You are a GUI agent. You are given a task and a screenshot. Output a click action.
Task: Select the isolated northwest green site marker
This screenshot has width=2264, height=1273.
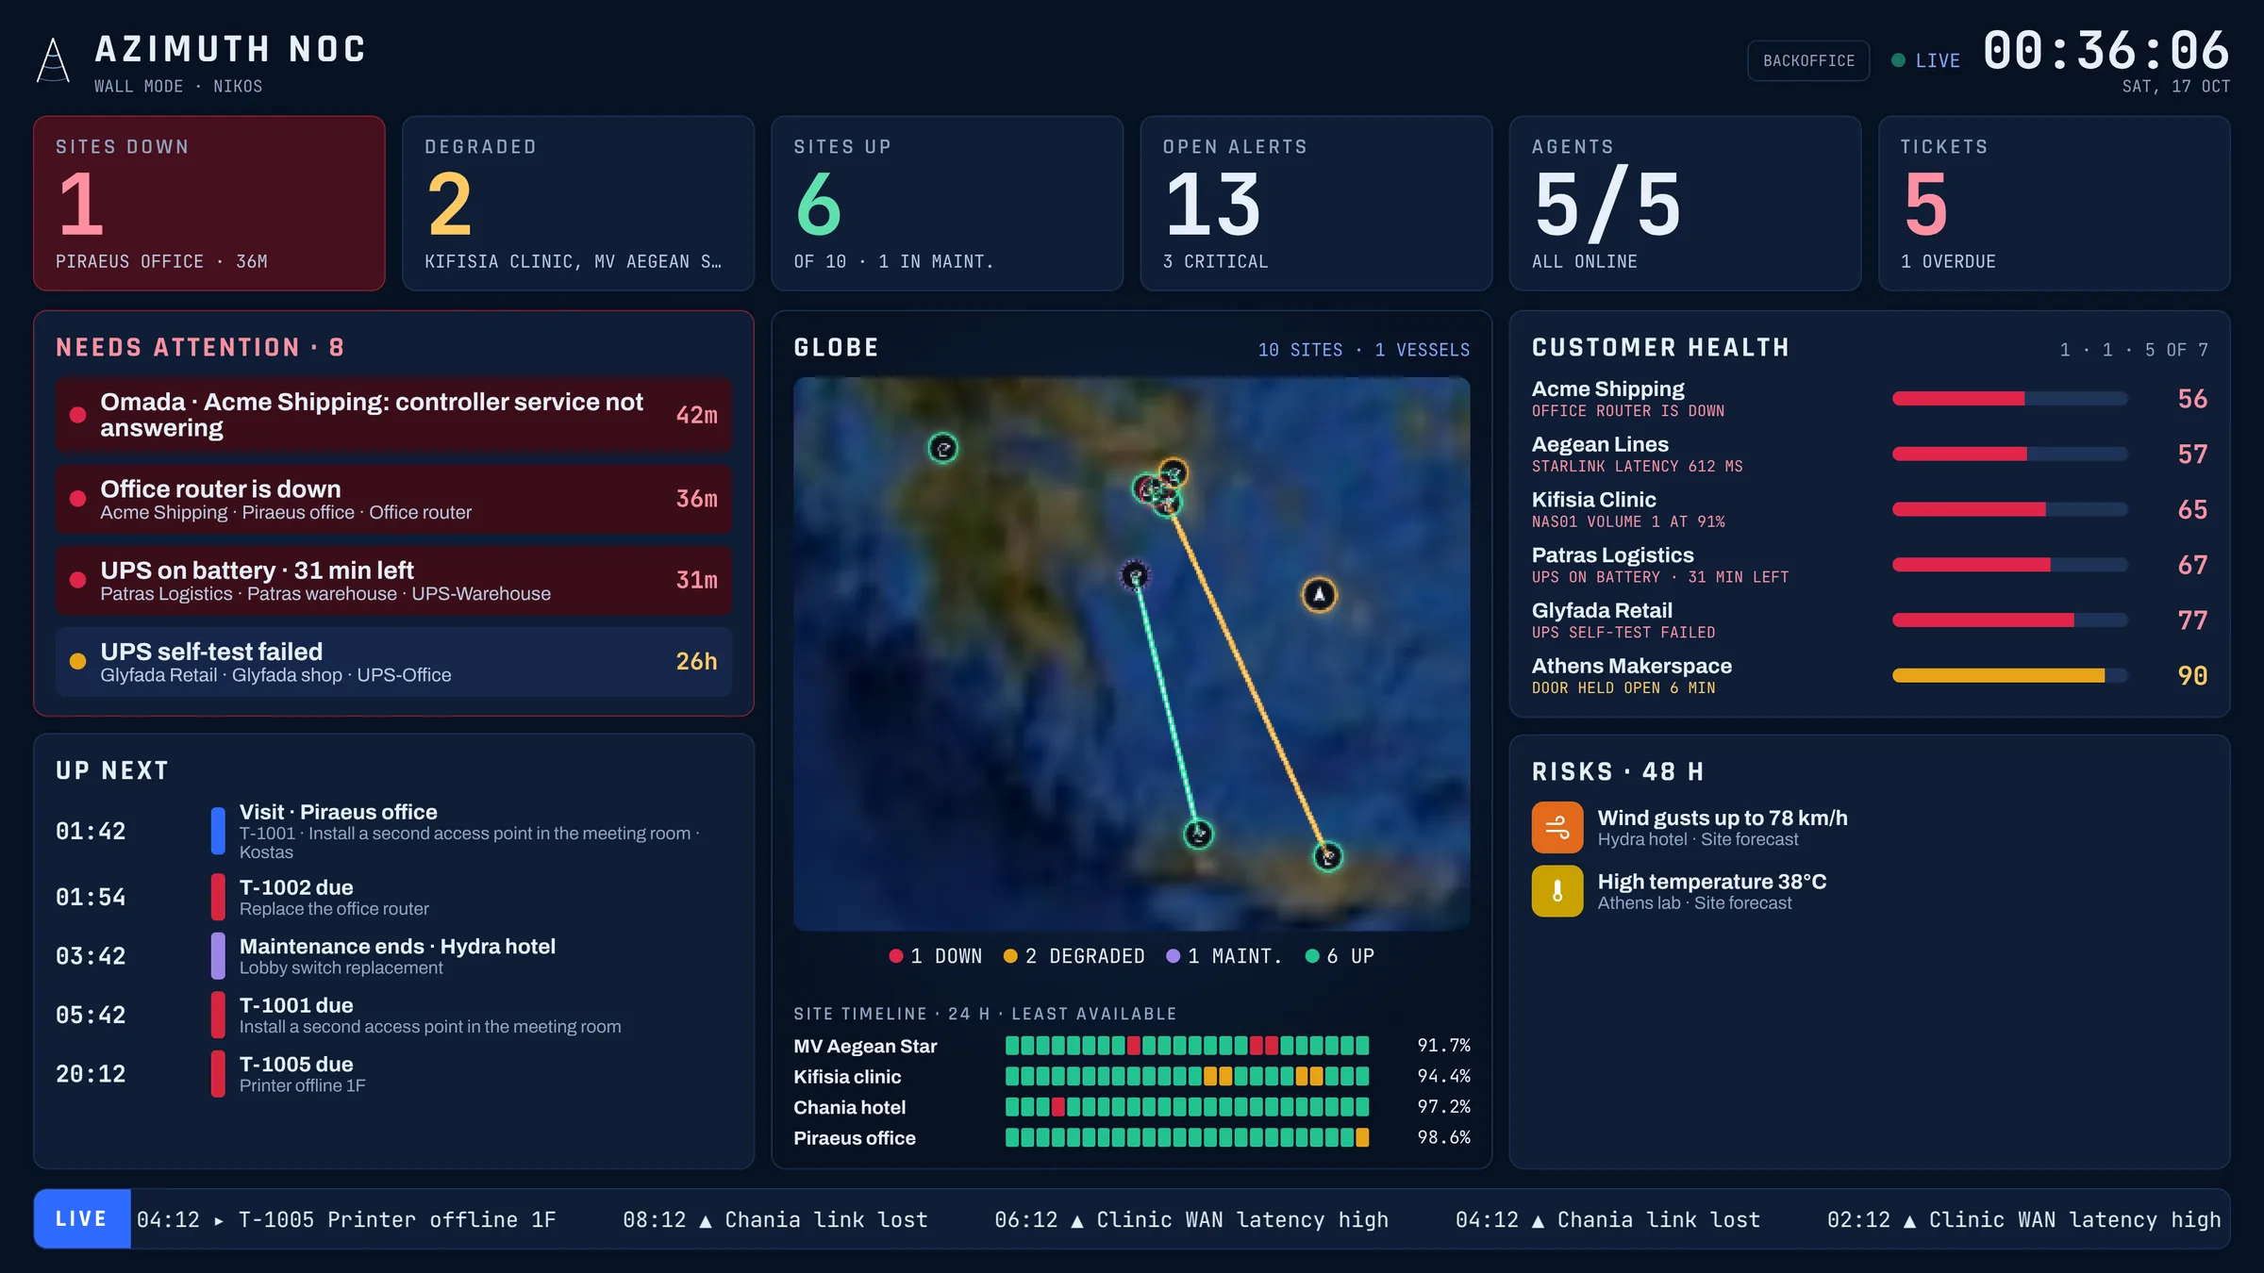[943, 448]
